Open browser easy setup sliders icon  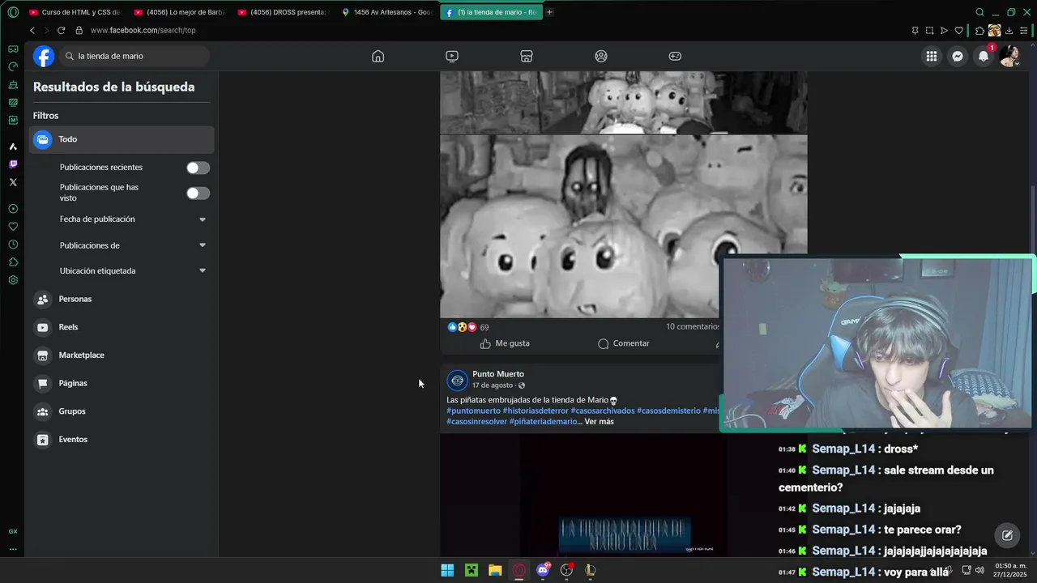[1024, 31]
